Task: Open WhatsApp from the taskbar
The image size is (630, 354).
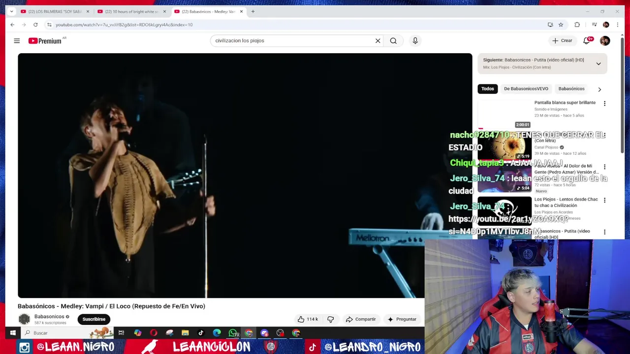Action: click(233, 333)
